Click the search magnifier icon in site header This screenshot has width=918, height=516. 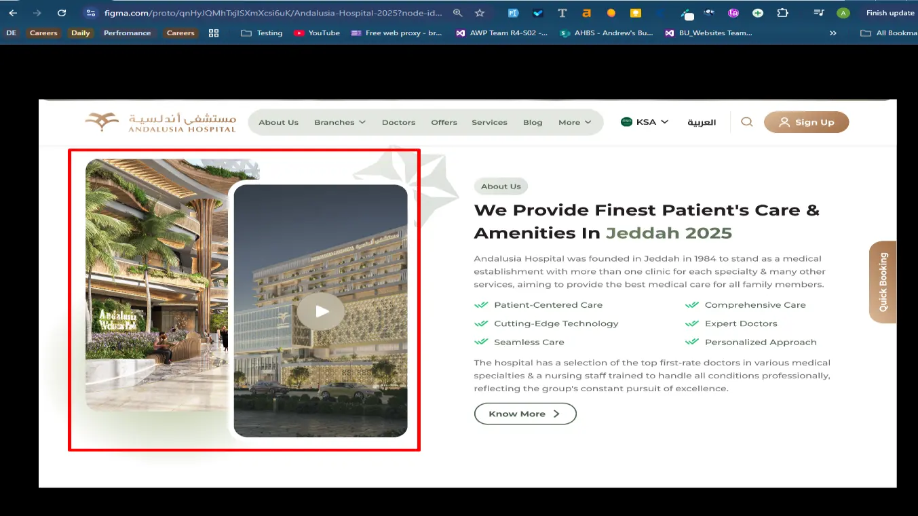(746, 122)
